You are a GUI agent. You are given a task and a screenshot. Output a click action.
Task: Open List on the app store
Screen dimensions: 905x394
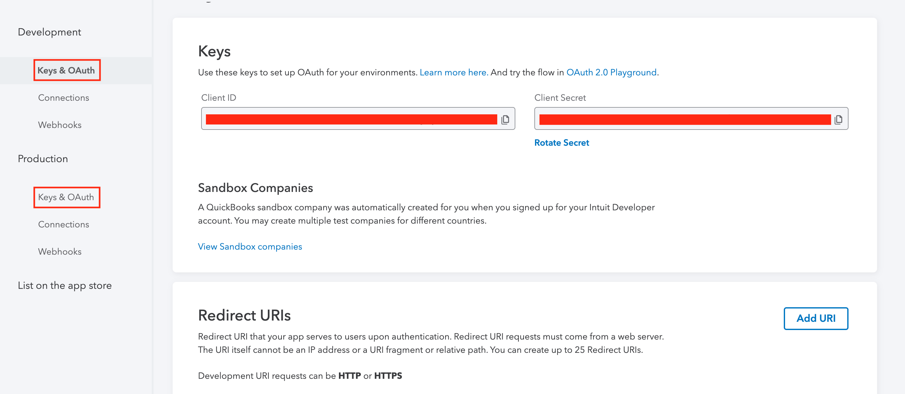tap(65, 285)
